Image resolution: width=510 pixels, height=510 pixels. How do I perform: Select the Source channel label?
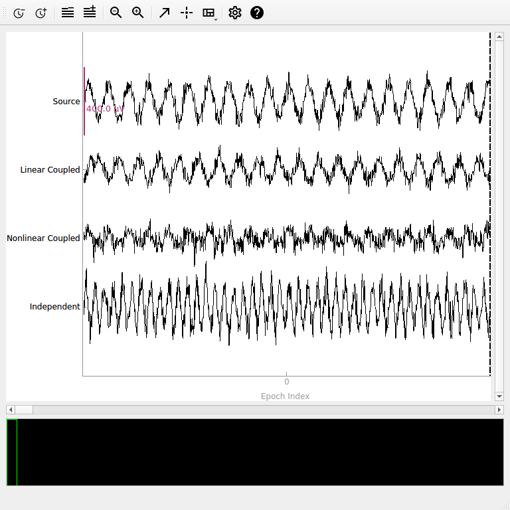coord(66,102)
